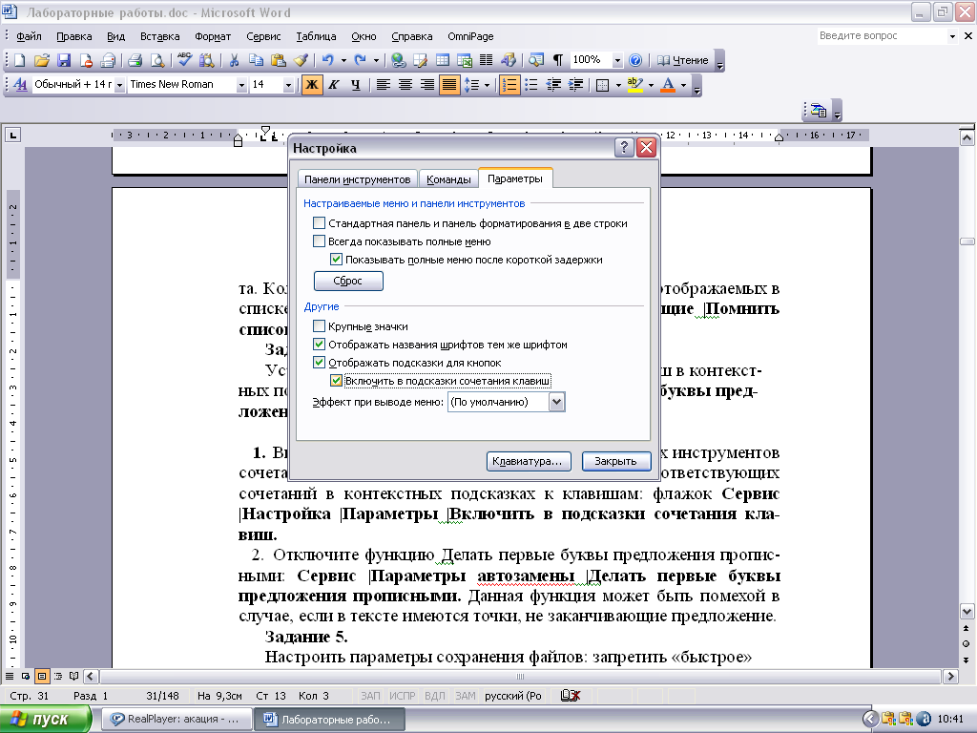Decrease paragraph indent
Viewport: 977px width, 733px height.
pos(553,85)
